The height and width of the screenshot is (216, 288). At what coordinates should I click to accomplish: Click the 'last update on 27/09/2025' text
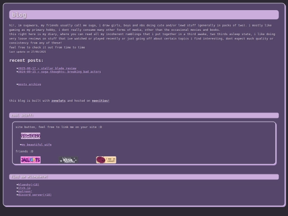point(28,52)
